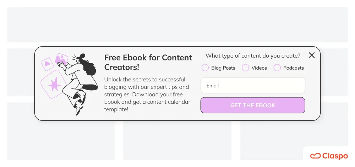Click the 'Podcasts' text label
Screen dimensions: 355x167
tap(294, 68)
